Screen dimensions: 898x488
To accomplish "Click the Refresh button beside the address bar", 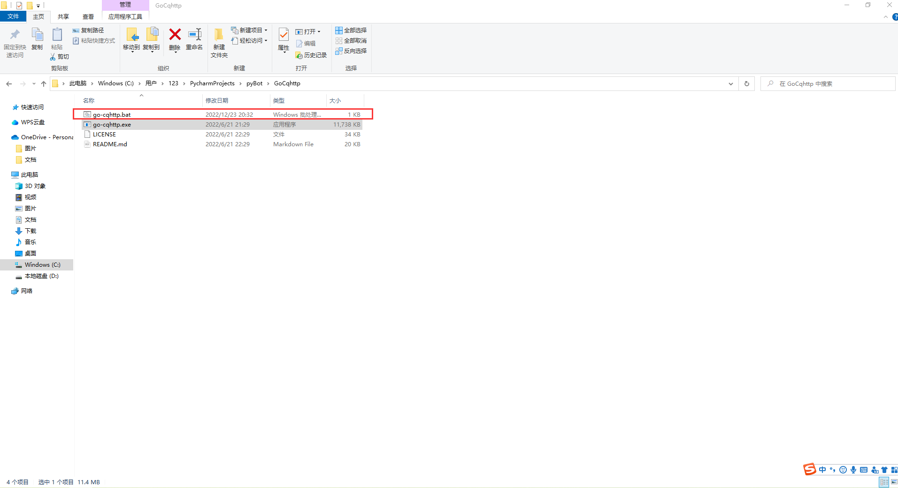I will [747, 84].
